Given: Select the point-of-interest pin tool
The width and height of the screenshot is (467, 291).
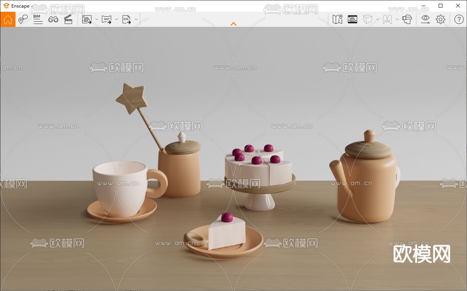Looking at the screenshot, I should click(x=23, y=19).
